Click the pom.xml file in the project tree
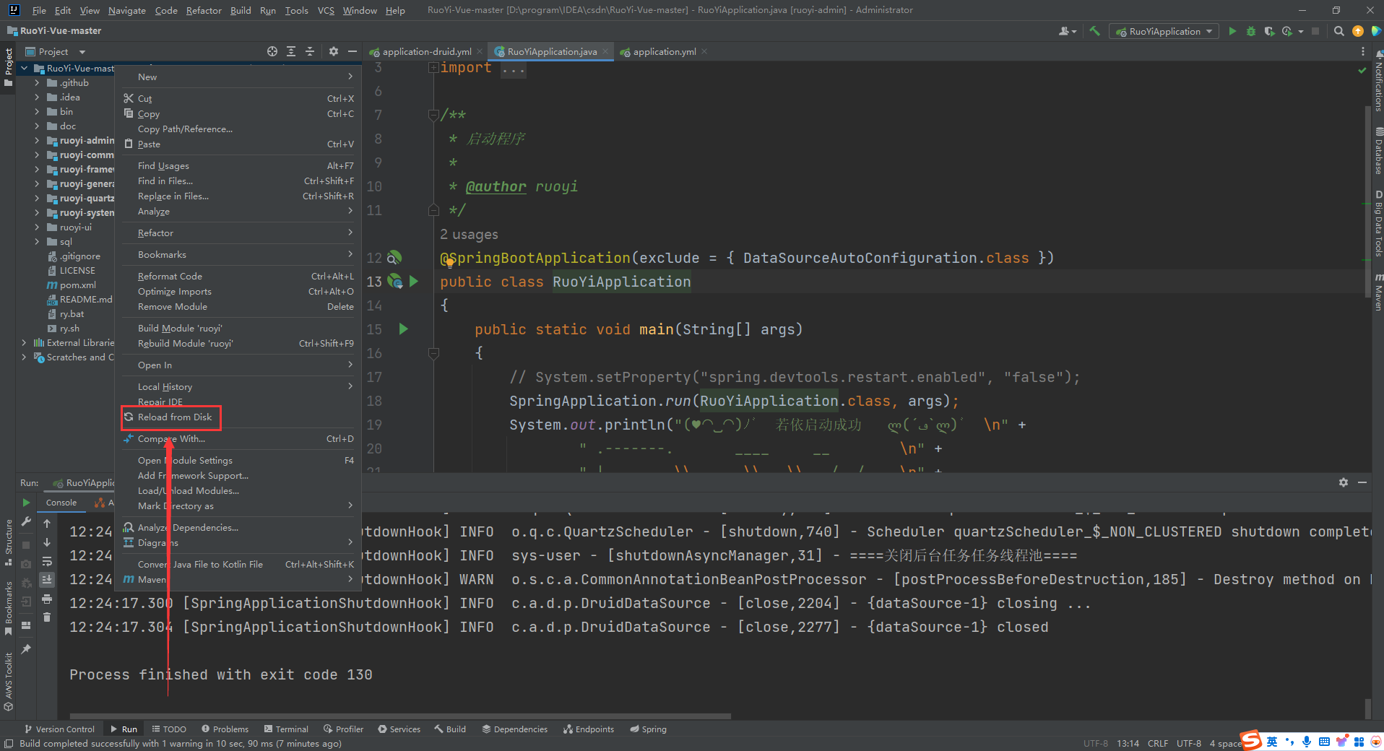The width and height of the screenshot is (1384, 751). point(77,285)
